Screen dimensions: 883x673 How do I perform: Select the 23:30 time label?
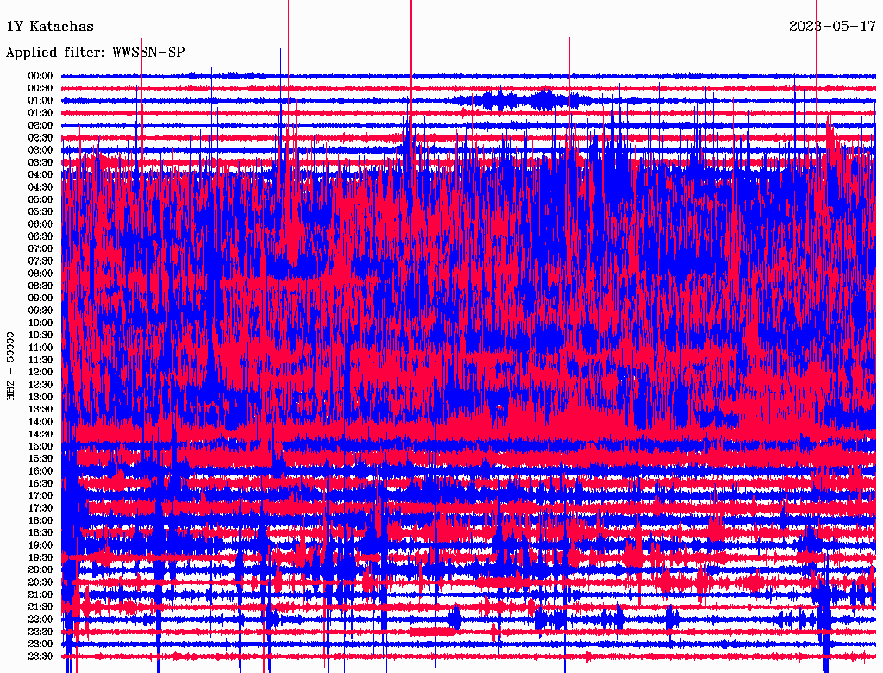pos(41,656)
